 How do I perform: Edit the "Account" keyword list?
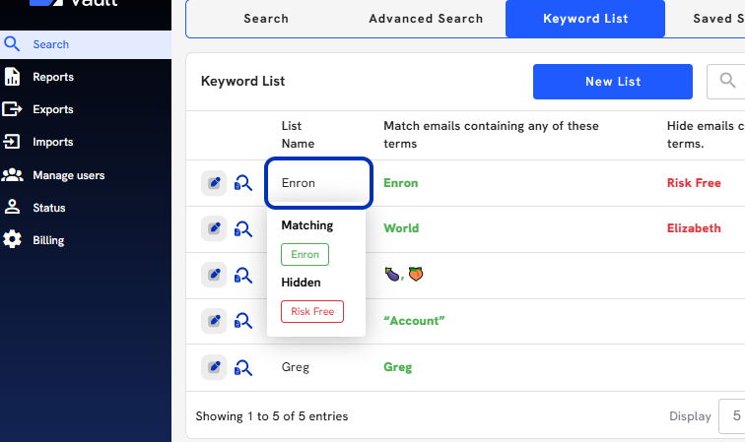tap(214, 321)
